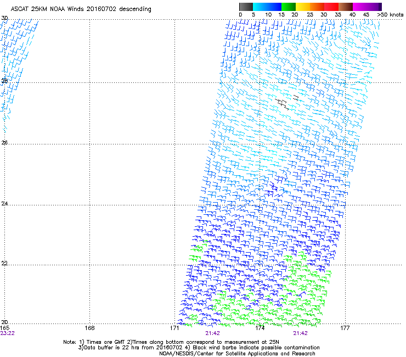Click the NOAA/NESDIS credit line
Screen dimensions: 406x357
click(x=237, y=354)
